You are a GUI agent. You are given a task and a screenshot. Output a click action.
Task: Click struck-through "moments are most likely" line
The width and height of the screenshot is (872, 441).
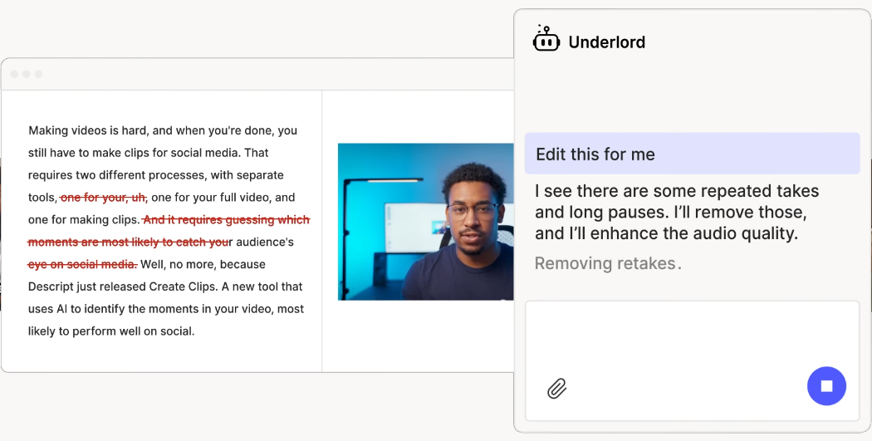click(128, 243)
